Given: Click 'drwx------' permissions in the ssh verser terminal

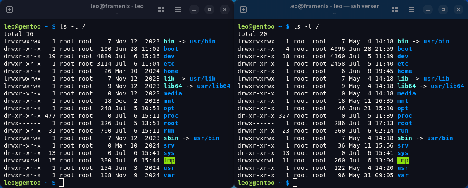Looking at the screenshot, I should pyautogui.click(x=256, y=123).
